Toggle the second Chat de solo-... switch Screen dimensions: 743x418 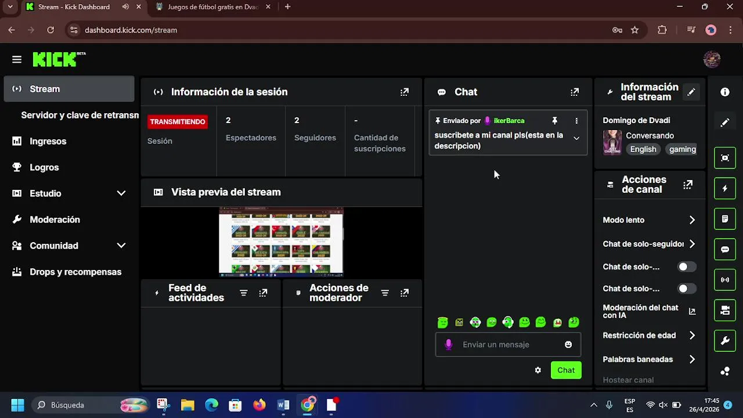(x=687, y=289)
